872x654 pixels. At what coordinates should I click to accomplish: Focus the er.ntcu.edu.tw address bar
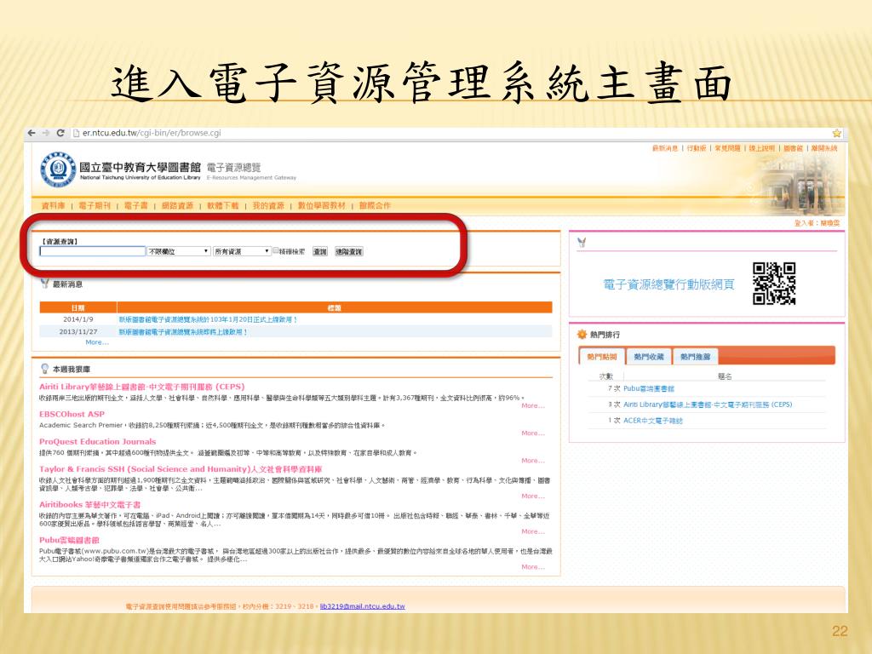[152, 133]
